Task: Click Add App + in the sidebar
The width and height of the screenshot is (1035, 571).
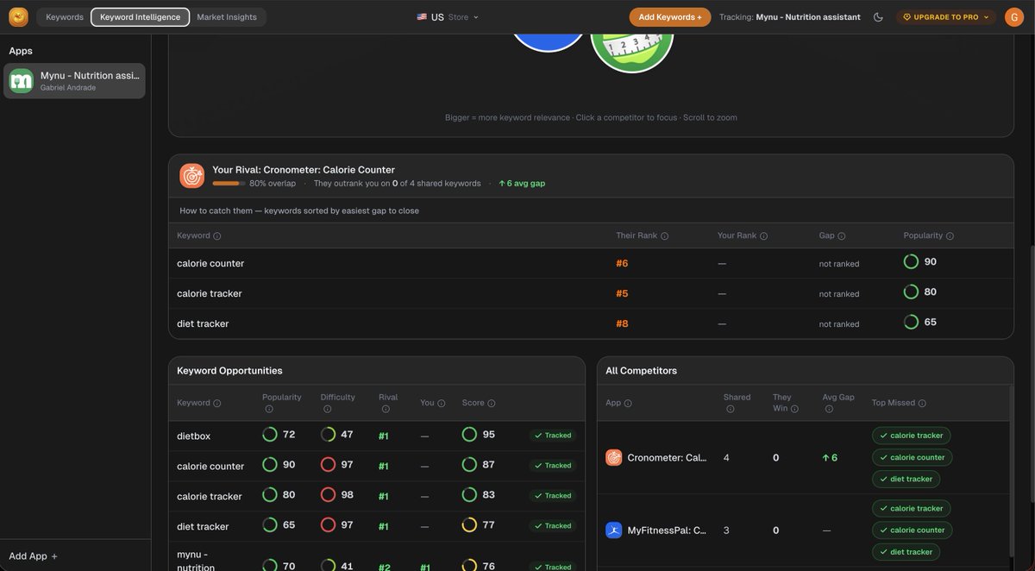Action: point(33,556)
